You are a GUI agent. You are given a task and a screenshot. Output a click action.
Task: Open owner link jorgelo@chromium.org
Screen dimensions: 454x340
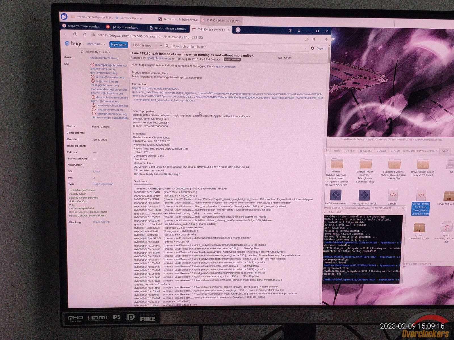coord(104,58)
